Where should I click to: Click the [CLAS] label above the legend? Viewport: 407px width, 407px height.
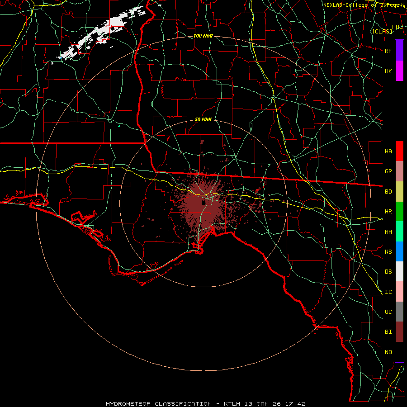pos(382,31)
